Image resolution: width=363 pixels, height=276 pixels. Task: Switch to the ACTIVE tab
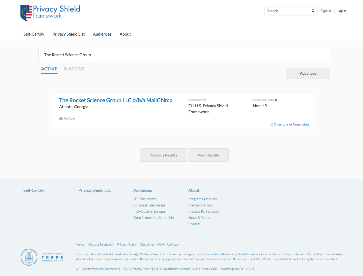click(x=49, y=69)
